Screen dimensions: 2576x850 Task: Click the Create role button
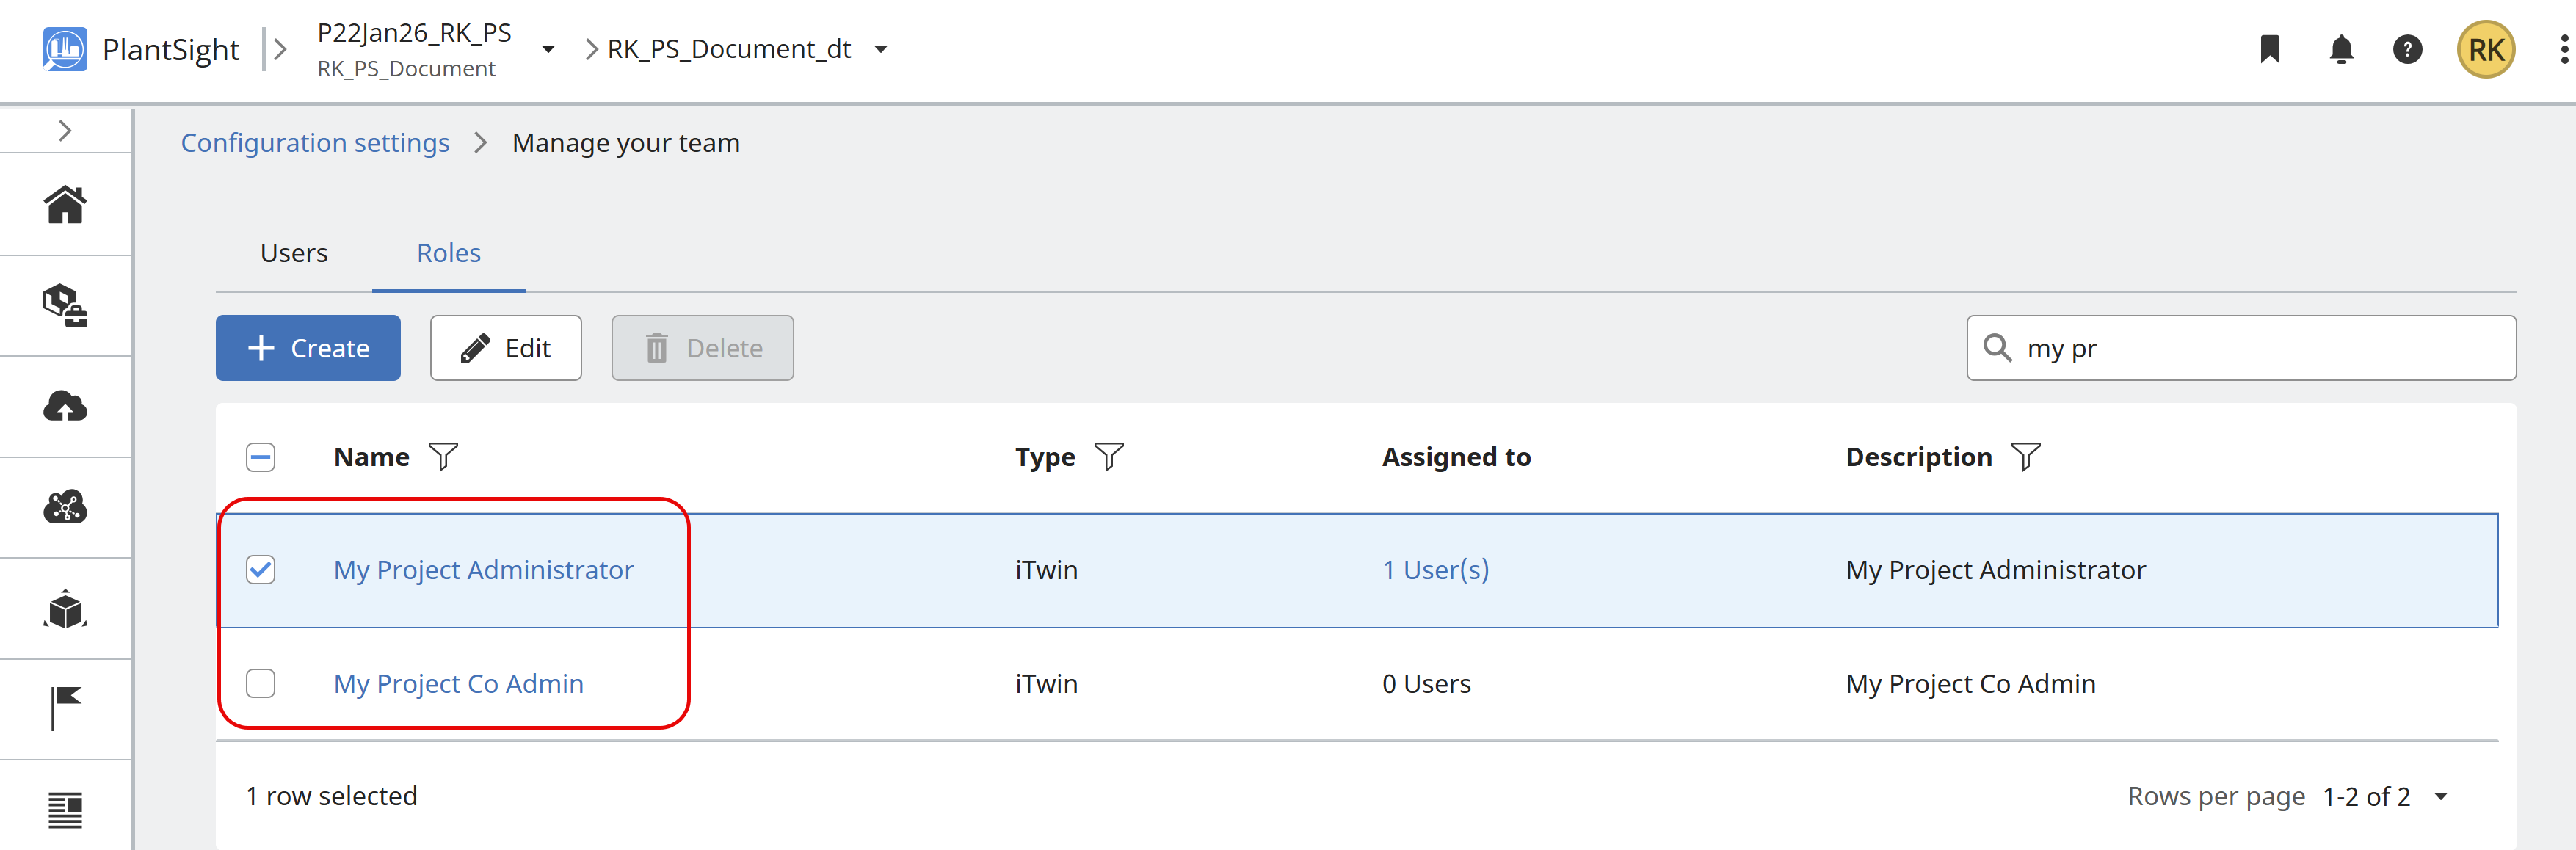coord(308,348)
